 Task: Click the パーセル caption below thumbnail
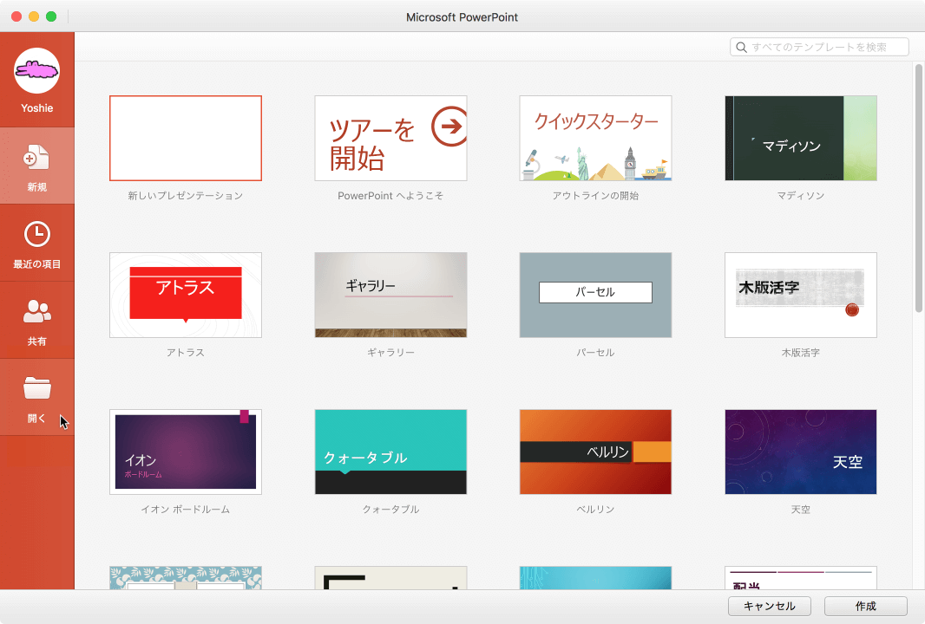point(595,353)
